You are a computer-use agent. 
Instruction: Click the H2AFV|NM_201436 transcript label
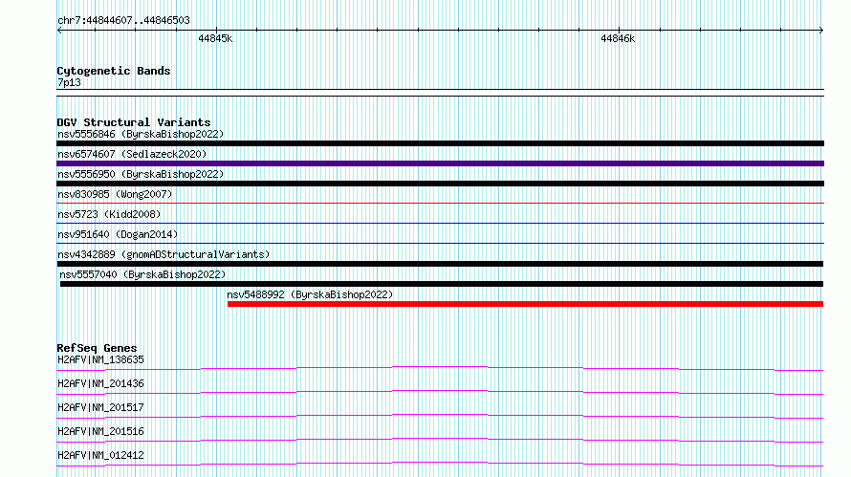point(101,383)
